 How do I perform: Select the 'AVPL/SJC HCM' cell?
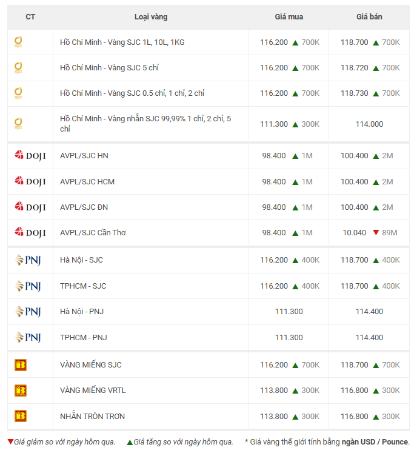(151, 181)
